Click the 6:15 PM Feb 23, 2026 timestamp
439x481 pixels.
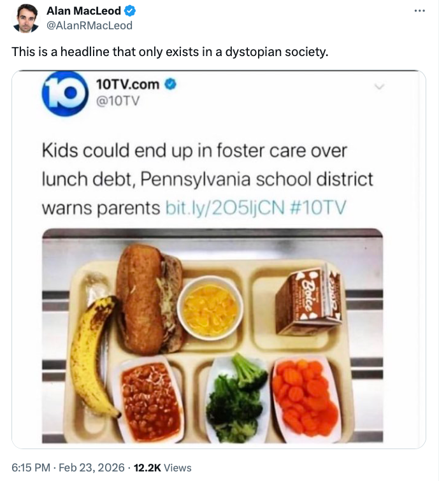click(x=68, y=468)
